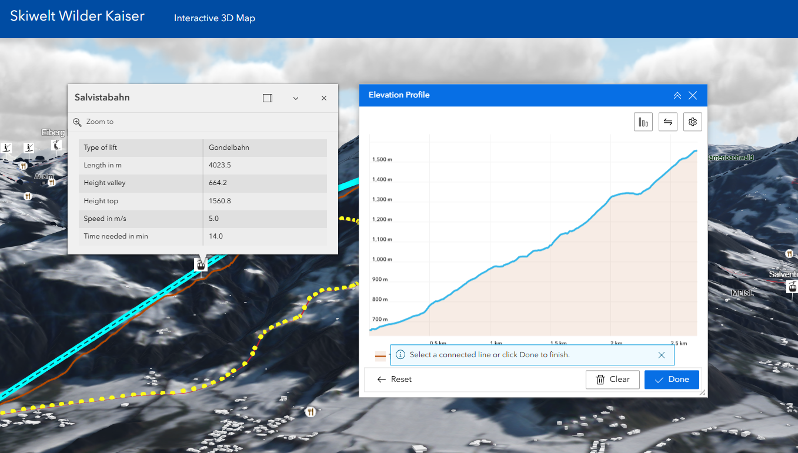Select the 'Height valley' row label
This screenshot has height=453, width=798.
point(105,183)
